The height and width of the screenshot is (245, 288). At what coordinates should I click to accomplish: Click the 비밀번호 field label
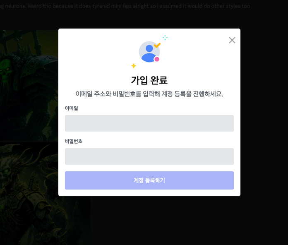(x=74, y=141)
